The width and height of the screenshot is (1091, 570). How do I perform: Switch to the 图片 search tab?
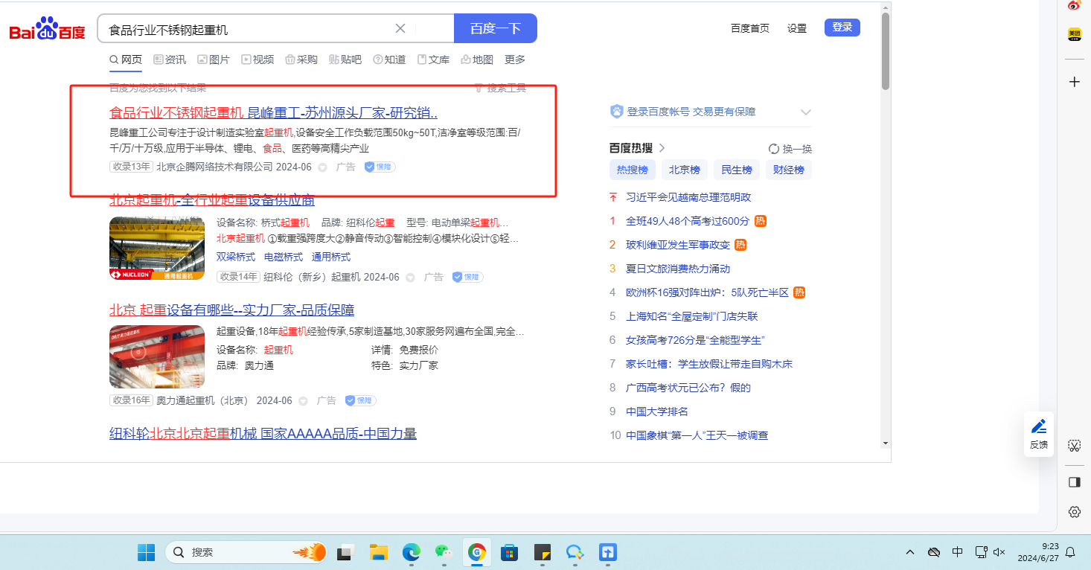click(x=214, y=60)
